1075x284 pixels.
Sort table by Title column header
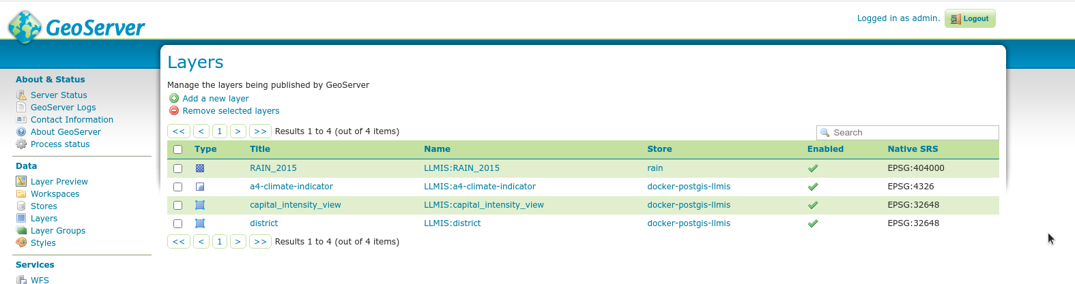pyautogui.click(x=260, y=149)
